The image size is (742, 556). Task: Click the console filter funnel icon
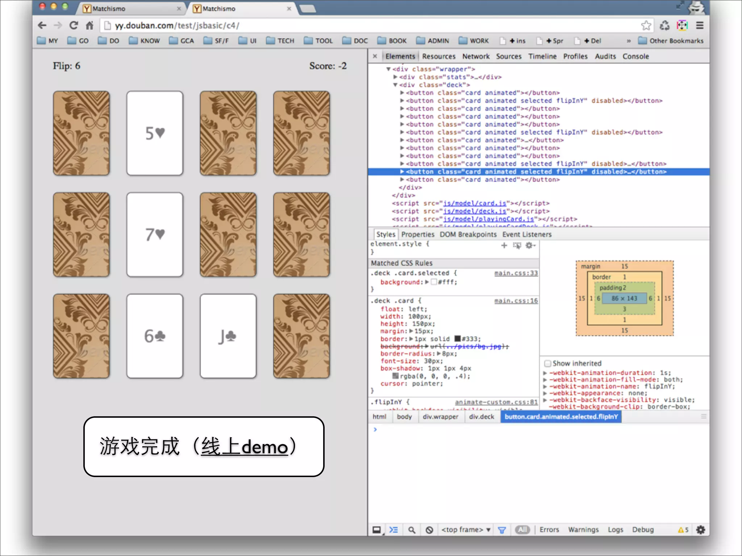pyautogui.click(x=502, y=530)
